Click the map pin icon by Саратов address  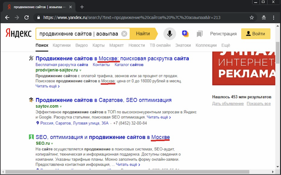point(38,123)
